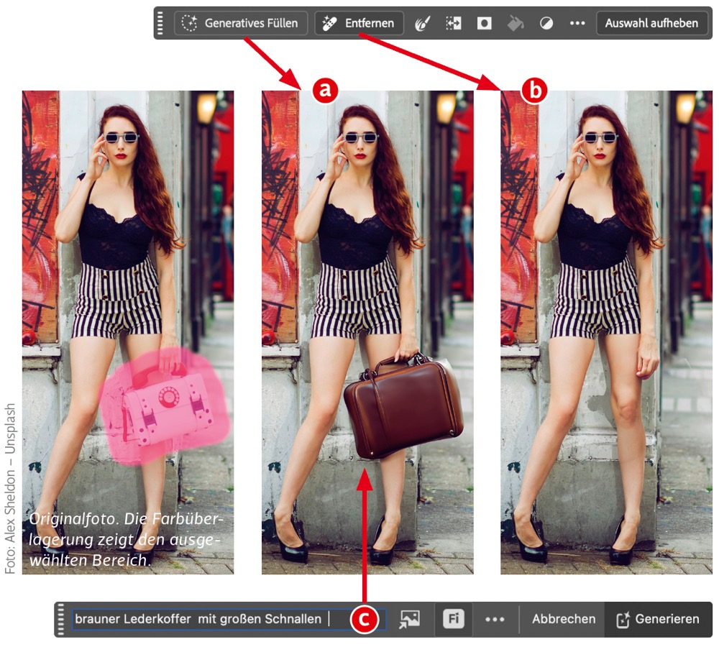Click the photo with removed handbag
Viewport: 719px width, 647px height.
[x=606, y=332]
